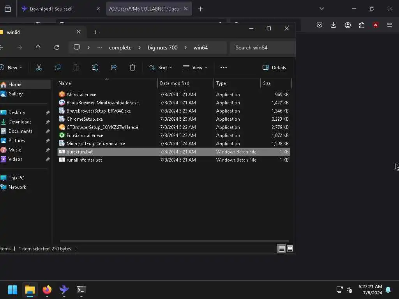Click the muted volume icon in system tray
This screenshot has height=299, width=399.
pos(350,290)
